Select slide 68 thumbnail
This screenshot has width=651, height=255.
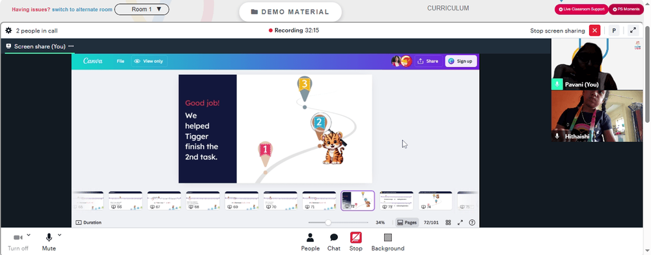(x=202, y=201)
